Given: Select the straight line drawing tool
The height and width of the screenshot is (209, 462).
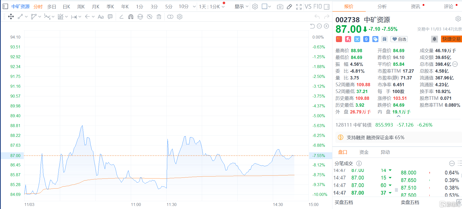Looking at the screenshot, I should pyautogui.click(x=20, y=17).
